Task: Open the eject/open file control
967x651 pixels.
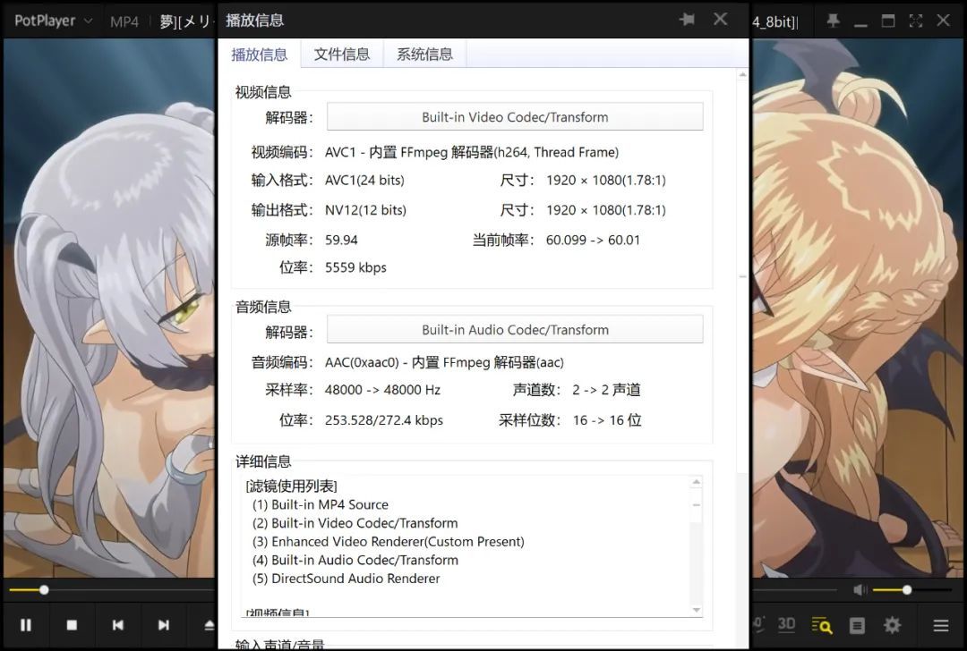Action: click(x=210, y=625)
